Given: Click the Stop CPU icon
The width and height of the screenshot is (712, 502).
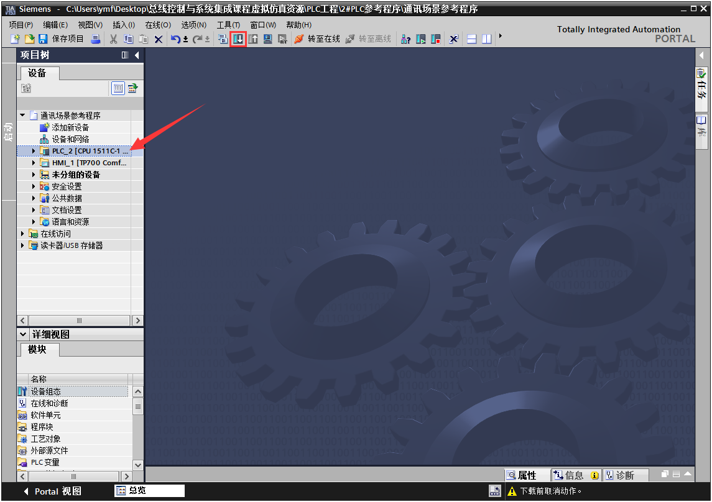Looking at the screenshot, I should 436,39.
